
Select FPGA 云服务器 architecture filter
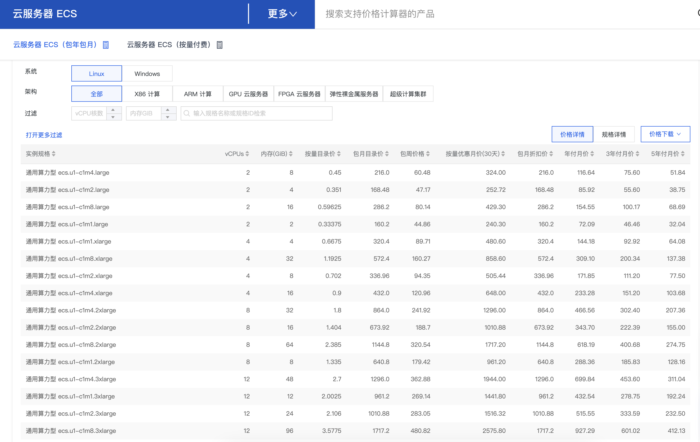[299, 94]
